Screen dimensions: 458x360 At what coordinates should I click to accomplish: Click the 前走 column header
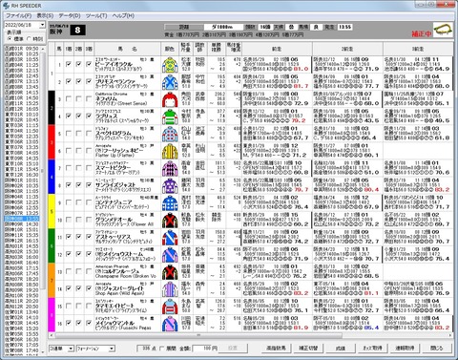277,49
